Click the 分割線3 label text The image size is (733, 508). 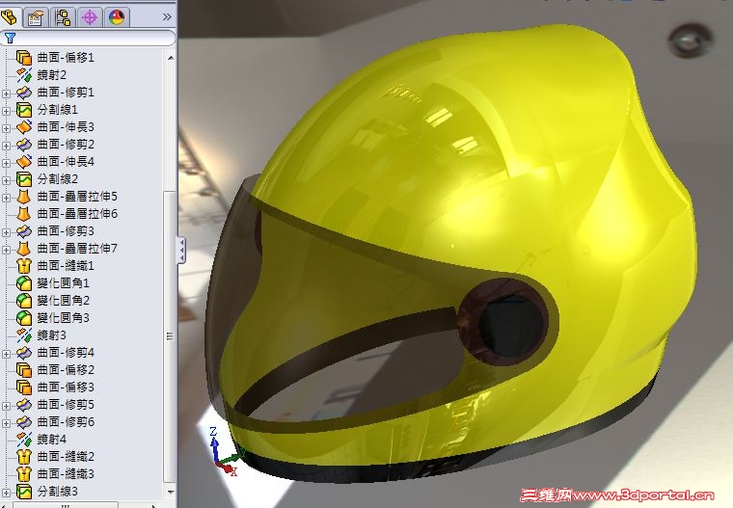click(57, 492)
